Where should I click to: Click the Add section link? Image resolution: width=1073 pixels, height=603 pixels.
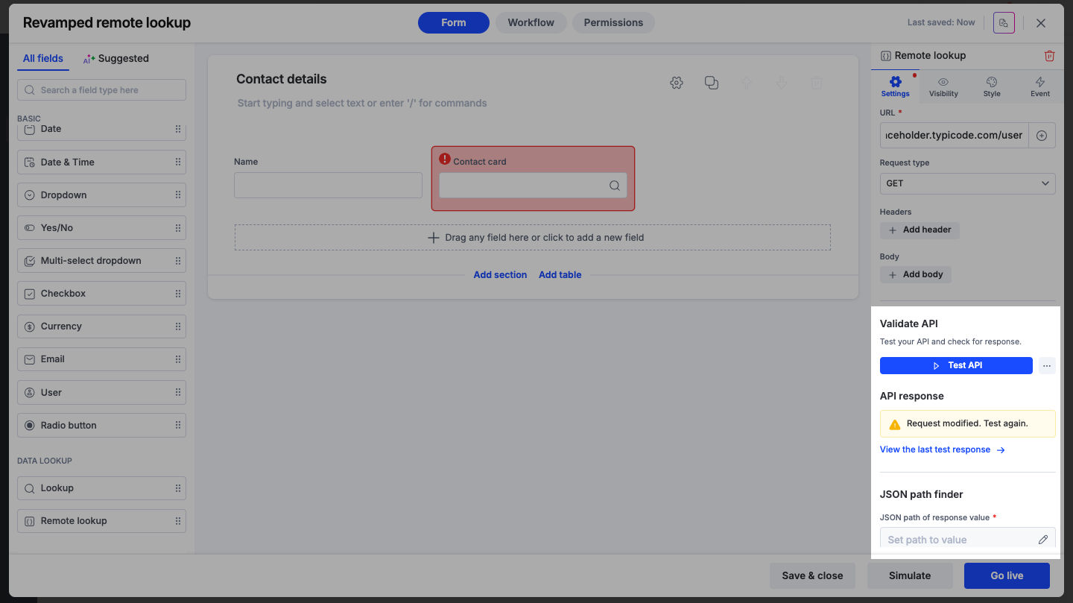coord(500,275)
